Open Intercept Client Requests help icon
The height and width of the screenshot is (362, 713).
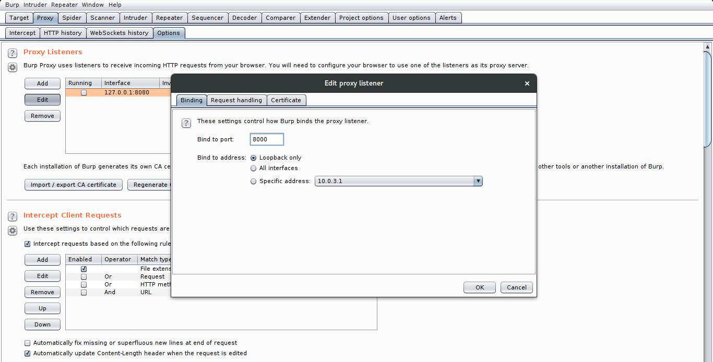(13, 216)
